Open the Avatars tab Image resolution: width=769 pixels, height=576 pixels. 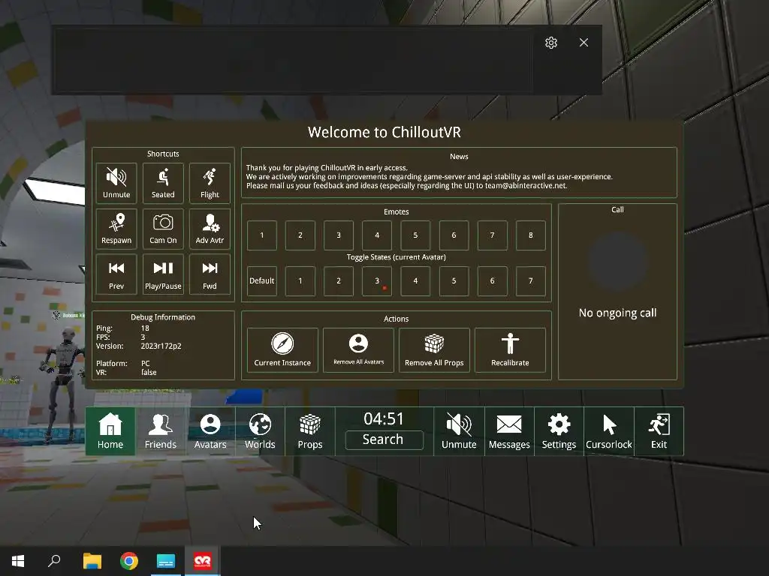click(210, 431)
